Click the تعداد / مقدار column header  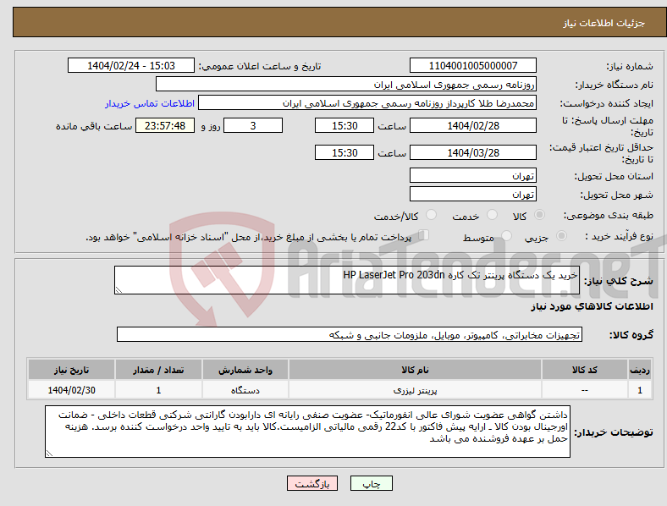tap(158, 370)
